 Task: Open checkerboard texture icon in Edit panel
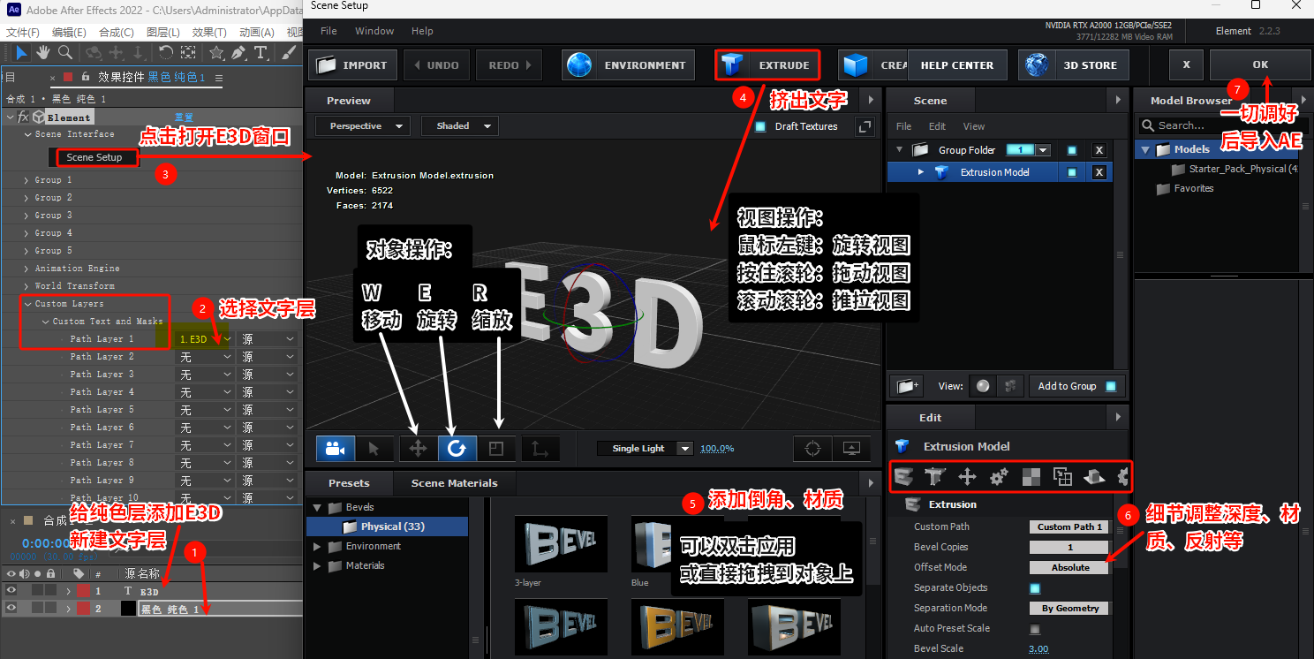click(1031, 477)
